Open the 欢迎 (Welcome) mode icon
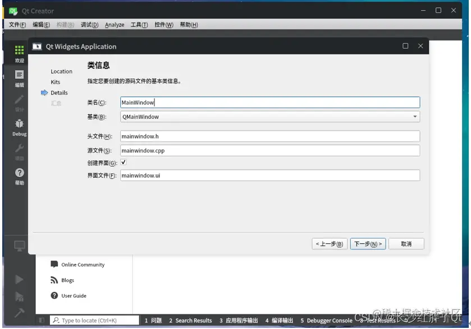 19,54
